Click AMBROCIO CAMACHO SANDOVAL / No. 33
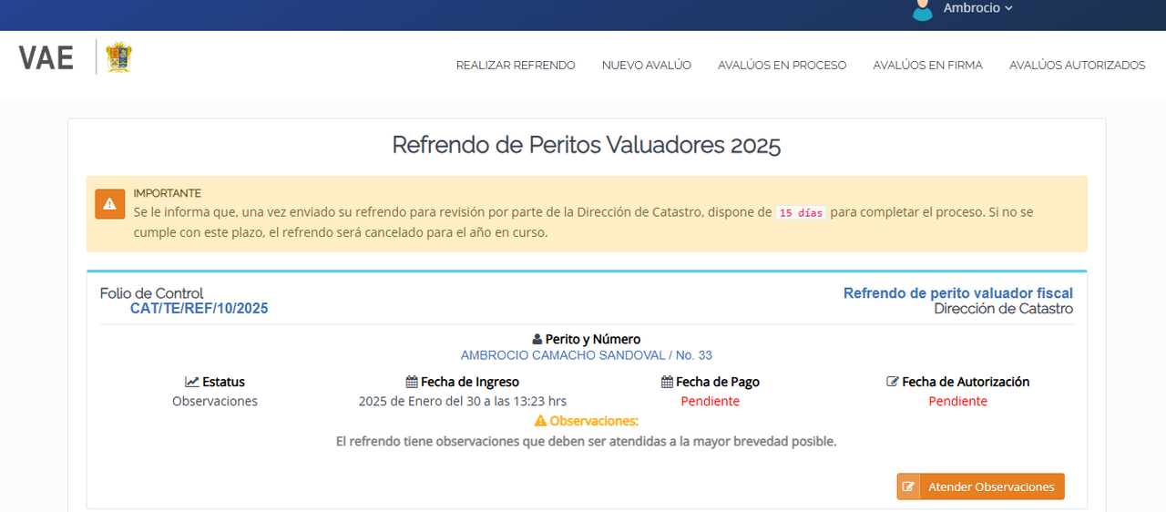The width and height of the screenshot is (1166, 512). [587, 355]
